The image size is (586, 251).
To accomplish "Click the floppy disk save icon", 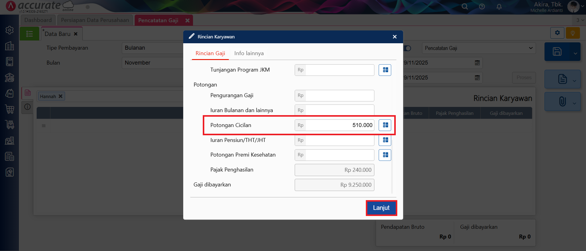I will pos(557,52).
